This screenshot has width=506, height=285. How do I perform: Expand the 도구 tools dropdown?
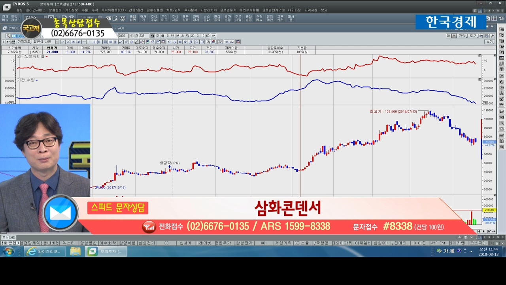[x=473, y=36]
